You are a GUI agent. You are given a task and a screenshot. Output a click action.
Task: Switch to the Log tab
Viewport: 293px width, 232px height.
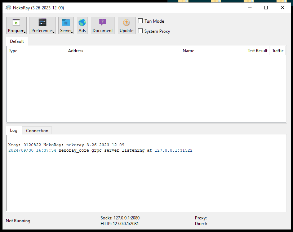point(14,130)
